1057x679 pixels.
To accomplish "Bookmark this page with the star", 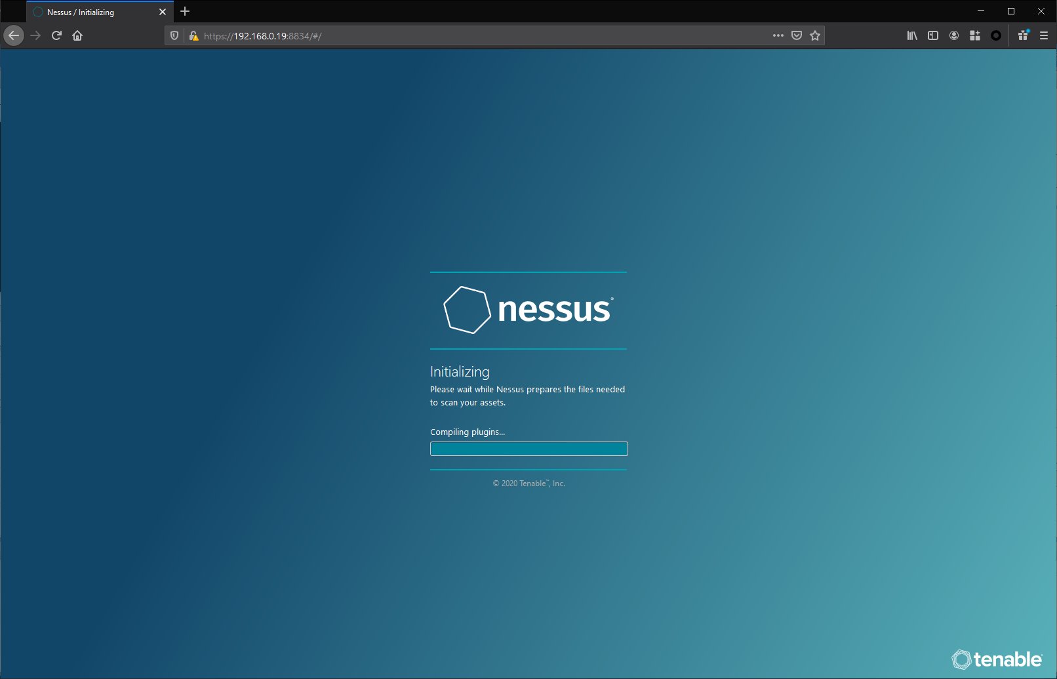I will 815,35.
